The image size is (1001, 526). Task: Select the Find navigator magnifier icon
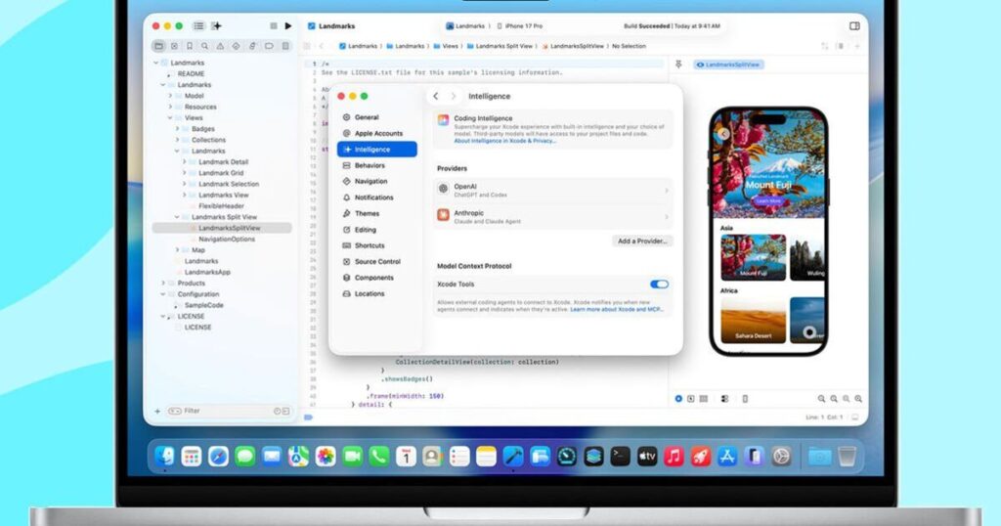click(x=204, y=46)
